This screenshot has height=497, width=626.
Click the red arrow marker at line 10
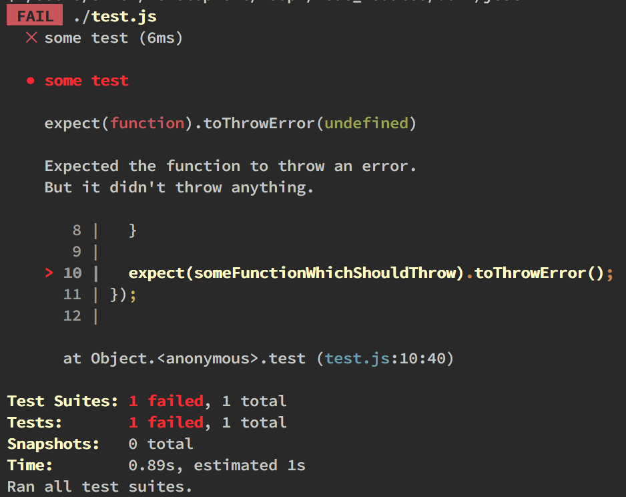[49, 273]
